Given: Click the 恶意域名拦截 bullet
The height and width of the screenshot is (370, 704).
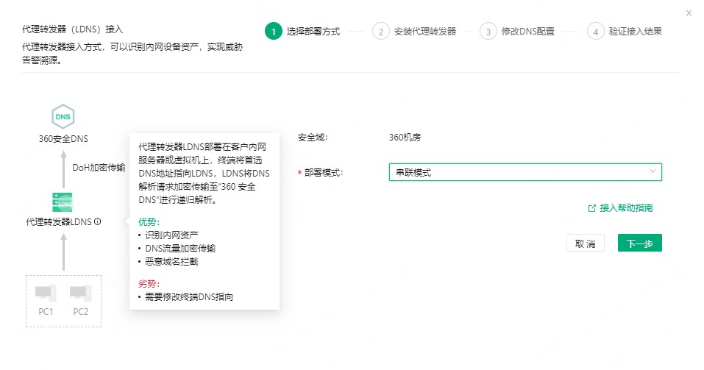Looking at the screenshot, I should pyautogui.click(x=171, y=262).
